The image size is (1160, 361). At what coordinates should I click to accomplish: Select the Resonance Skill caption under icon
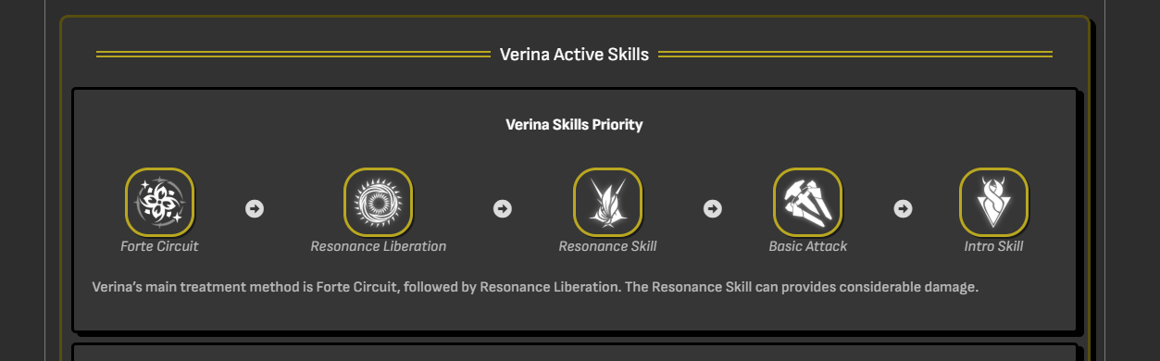click(607, 246)
